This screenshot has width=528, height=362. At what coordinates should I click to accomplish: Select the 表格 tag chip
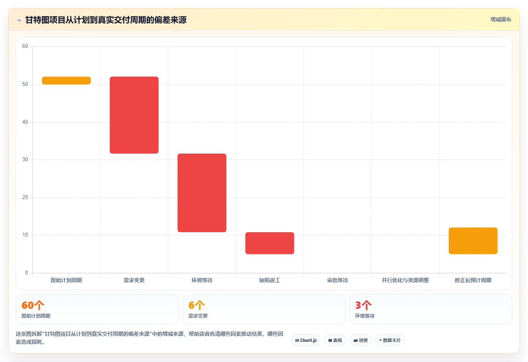point(335,340)
